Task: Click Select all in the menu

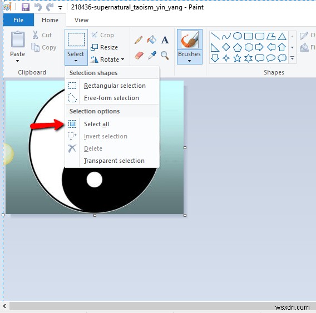Action: 112,124
